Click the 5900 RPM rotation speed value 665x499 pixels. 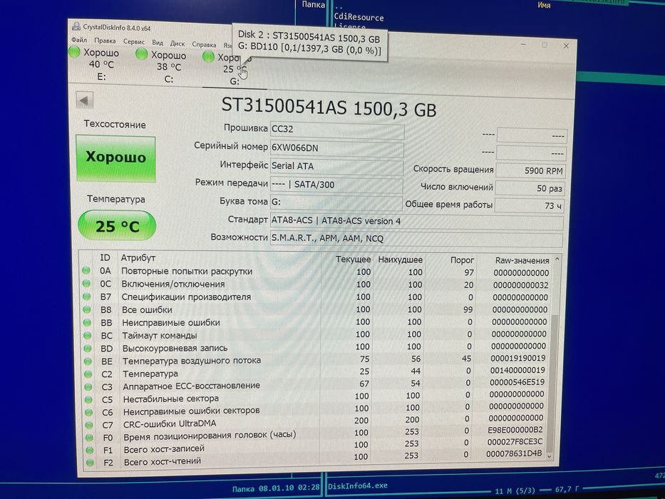530,170
